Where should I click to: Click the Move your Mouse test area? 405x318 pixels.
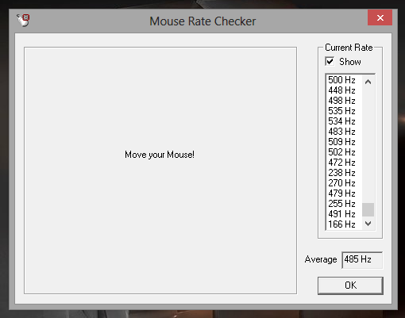[x=160, y=170]
